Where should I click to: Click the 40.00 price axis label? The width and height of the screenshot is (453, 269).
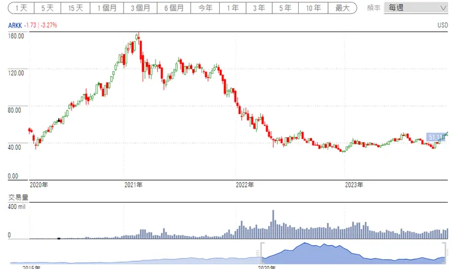tap(14, 147)
